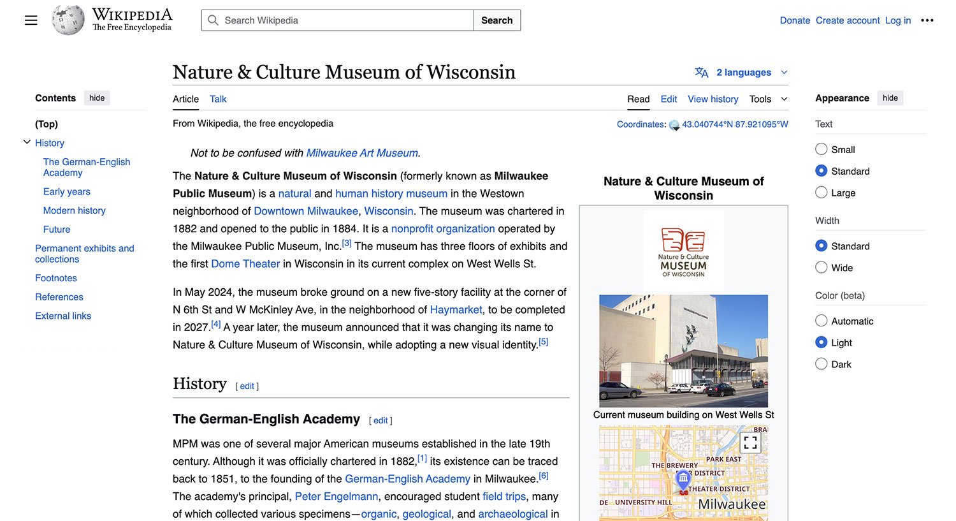This screenshot has width=956, height=521.
Task: Open the archaeological link
Action: (513, 513)
